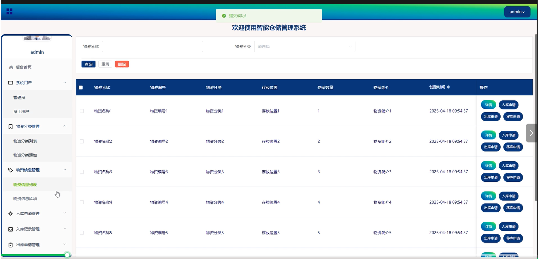
Task: Check the row for 物资名称2
Action: click(82, 141)
